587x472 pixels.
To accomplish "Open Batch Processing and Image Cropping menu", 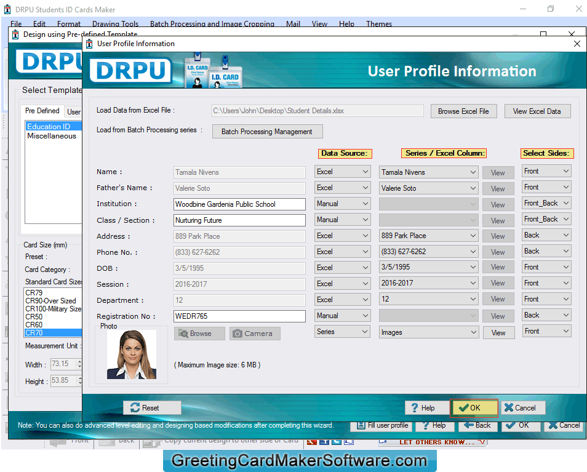I will coord(212,23).
